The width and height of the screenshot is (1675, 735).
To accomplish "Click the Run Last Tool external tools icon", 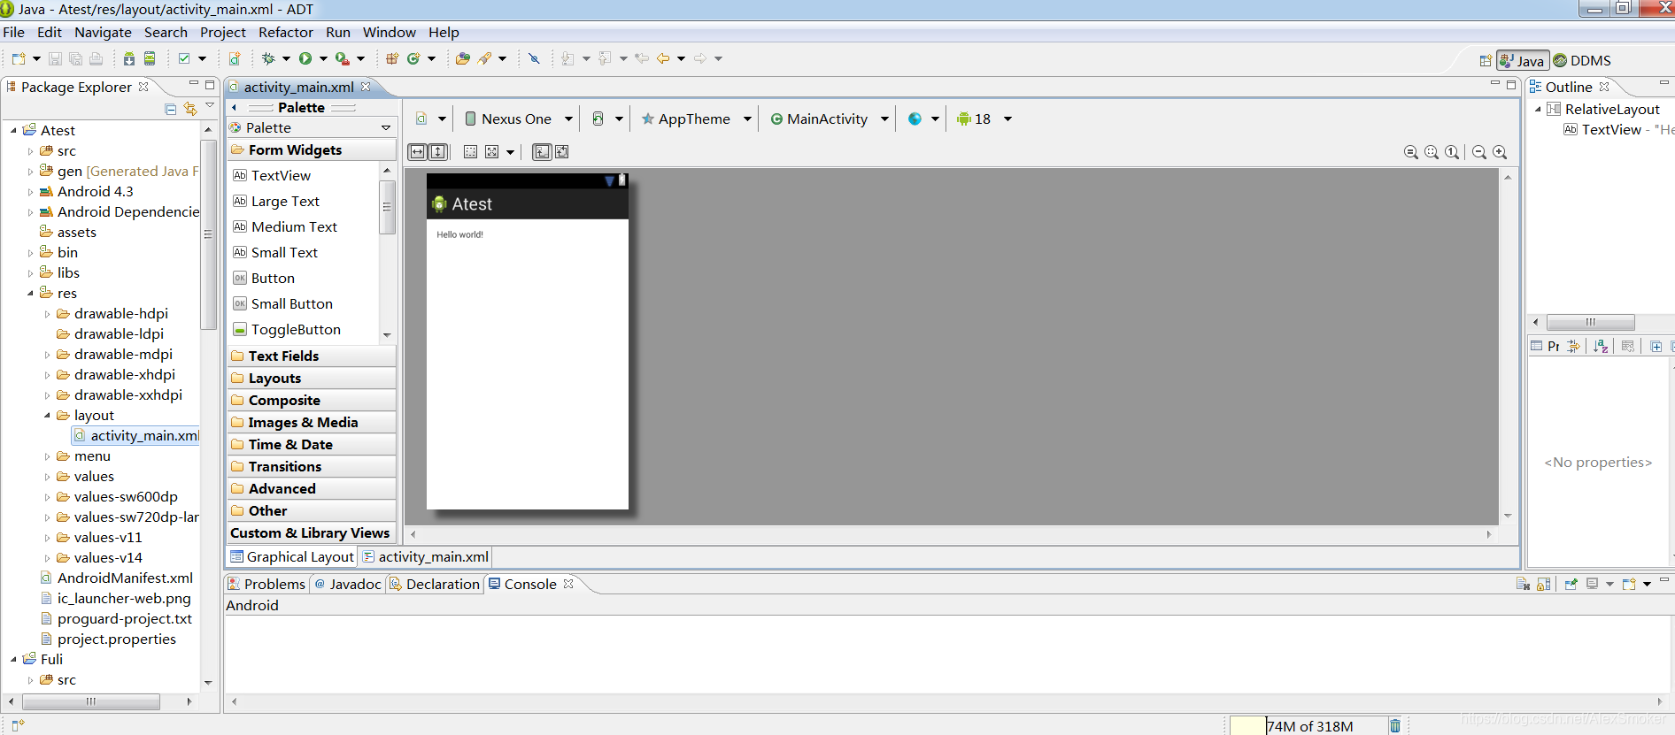I will pos(343,58).
